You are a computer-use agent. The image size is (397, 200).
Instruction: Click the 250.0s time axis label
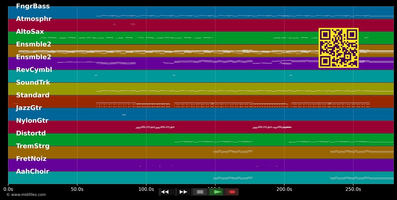[x=353, y=189]
